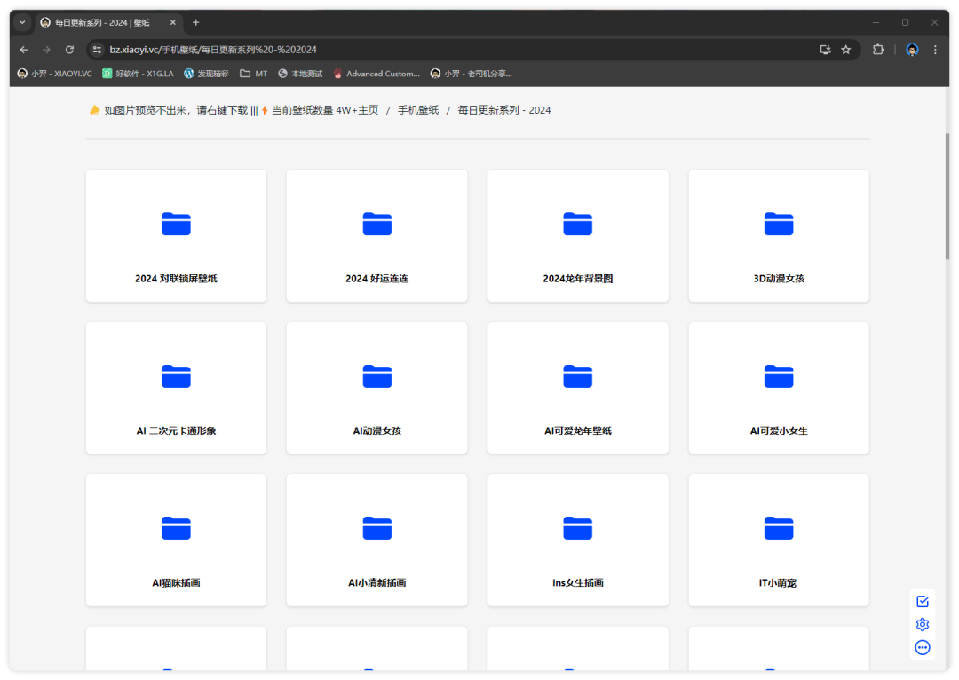Open the 3D动漫女孩 folder
The image size is (959, 680).
(779, 236)
